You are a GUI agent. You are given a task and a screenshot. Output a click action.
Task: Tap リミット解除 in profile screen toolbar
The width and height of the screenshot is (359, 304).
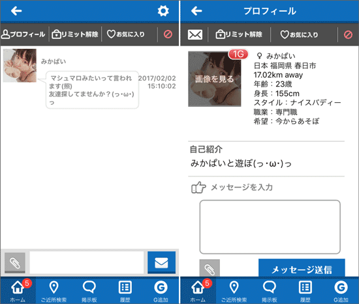tap(239, 35)
